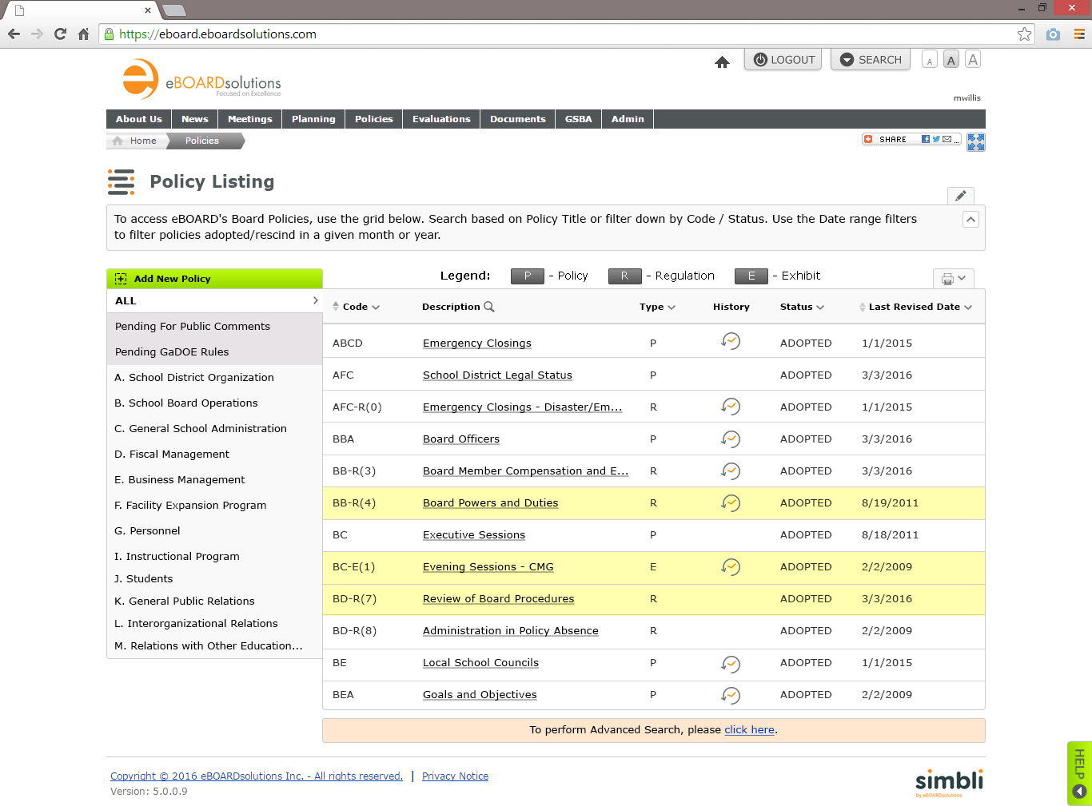Open the Description column search magnifier

(489, 306)
